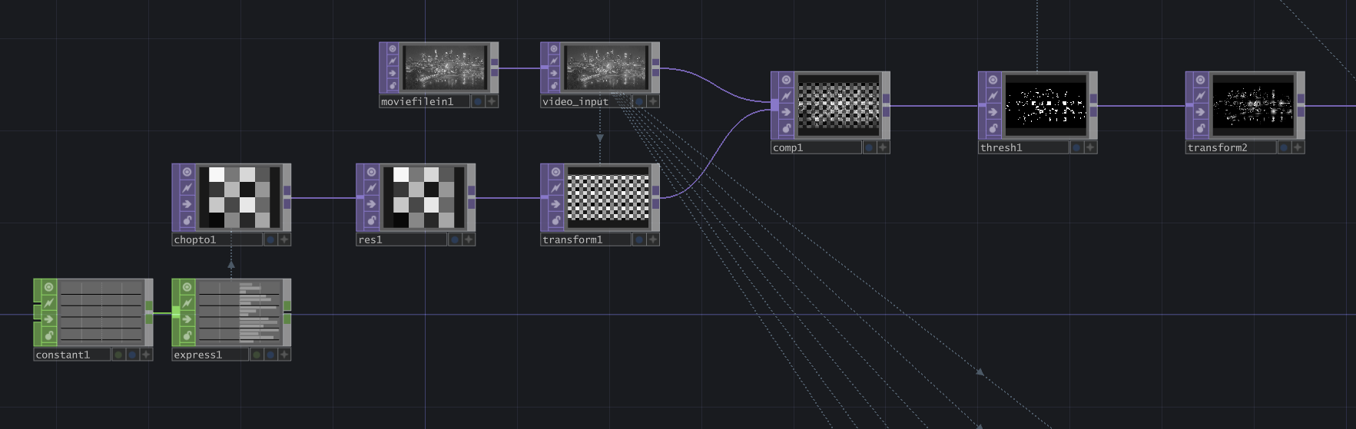Toggle green export flag on express1
The width and height of the screenshot is (1356, 429).
point(257,355)
